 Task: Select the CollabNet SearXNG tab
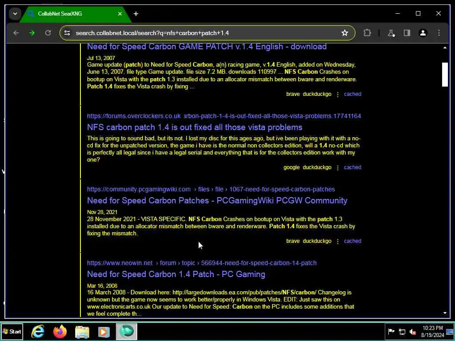[x=75, y=14]
